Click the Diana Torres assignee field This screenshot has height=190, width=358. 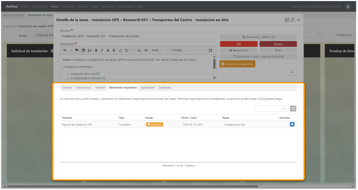pyautogui.click(x=258, y=37)
